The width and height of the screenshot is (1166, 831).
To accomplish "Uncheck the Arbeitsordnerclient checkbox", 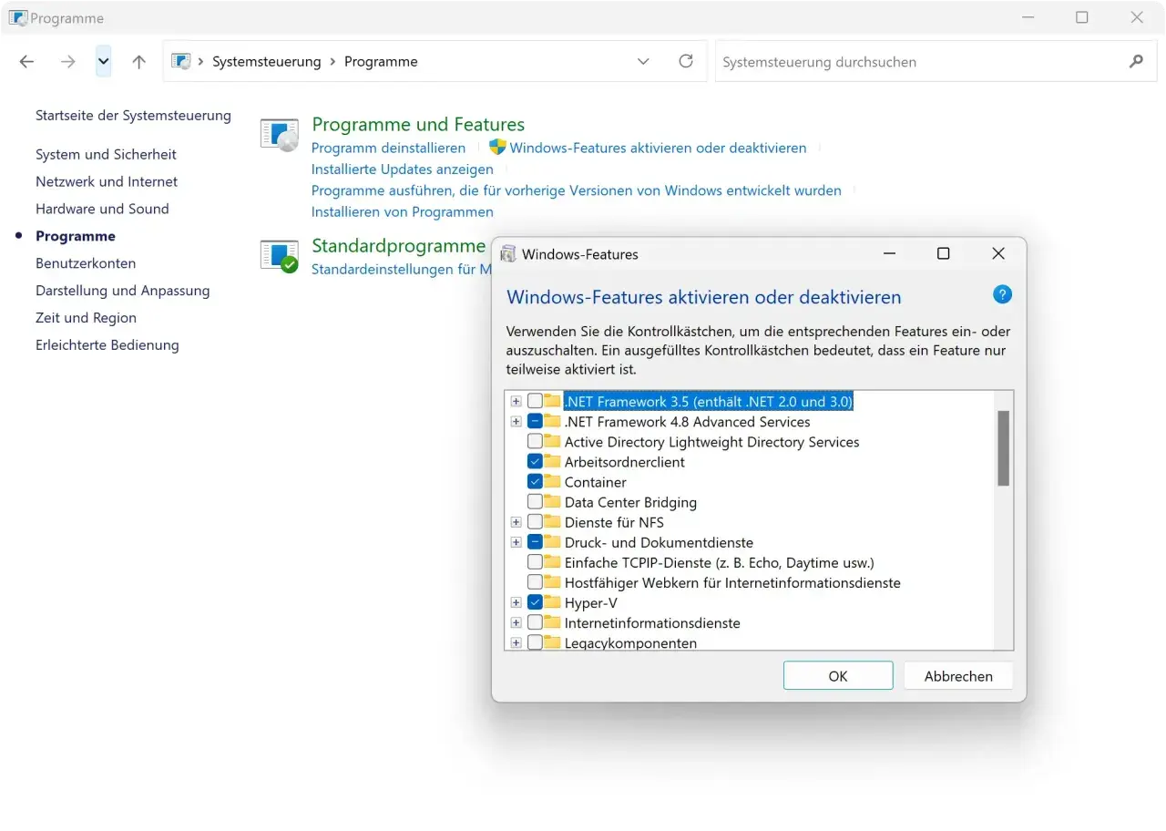I will [x=535, y=462].
